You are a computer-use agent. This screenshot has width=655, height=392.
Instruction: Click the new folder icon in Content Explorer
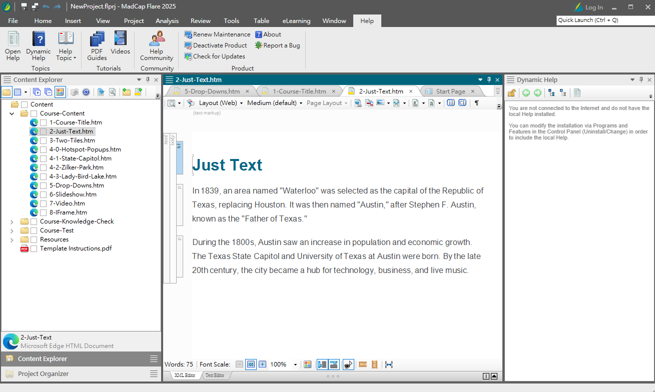click(x=126, y=92)
